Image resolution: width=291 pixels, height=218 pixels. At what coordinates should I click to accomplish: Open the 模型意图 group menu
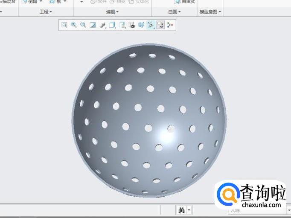pyautogui.click(x=210, y=12)
